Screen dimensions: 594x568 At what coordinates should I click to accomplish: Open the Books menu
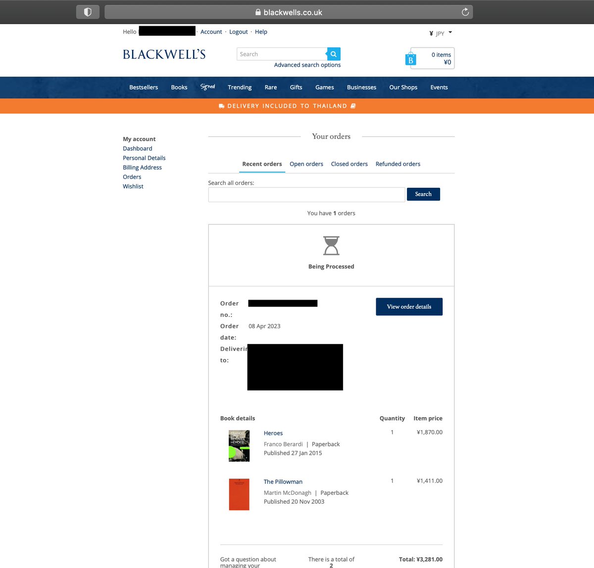pos(179,87)
